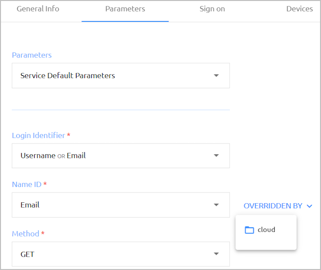This screenshot has width=321, height=270.
Task: Open Service Default Parameters dropdown
Action: pos(121,76)
